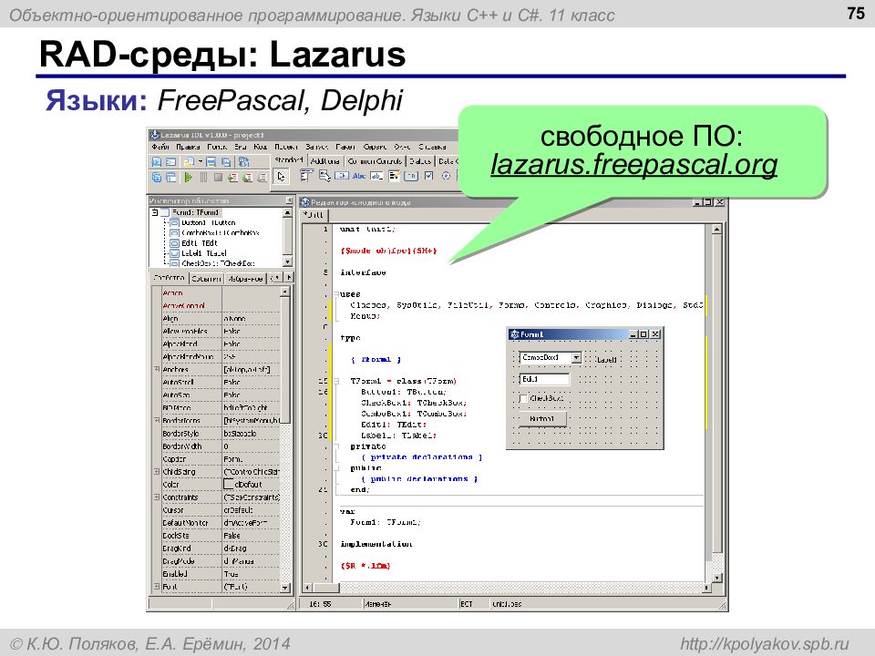This screenshot has height=656, width=875.
Task: Click the Color property clDefault swatch
Action: coord(229,484)
